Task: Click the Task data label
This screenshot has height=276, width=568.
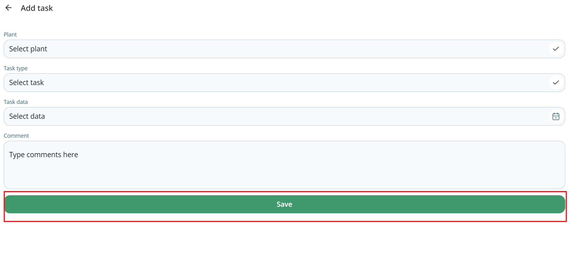Action: point(15,102)
